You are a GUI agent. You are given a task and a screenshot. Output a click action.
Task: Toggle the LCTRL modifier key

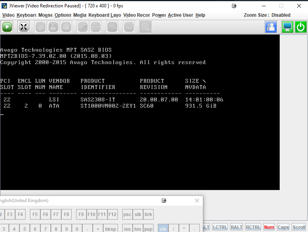coord(220,227)
